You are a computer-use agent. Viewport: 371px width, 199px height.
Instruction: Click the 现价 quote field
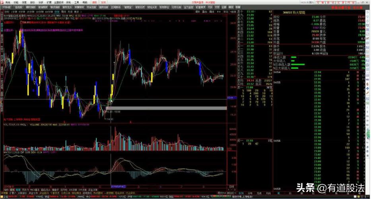click(x=296, y=17)
